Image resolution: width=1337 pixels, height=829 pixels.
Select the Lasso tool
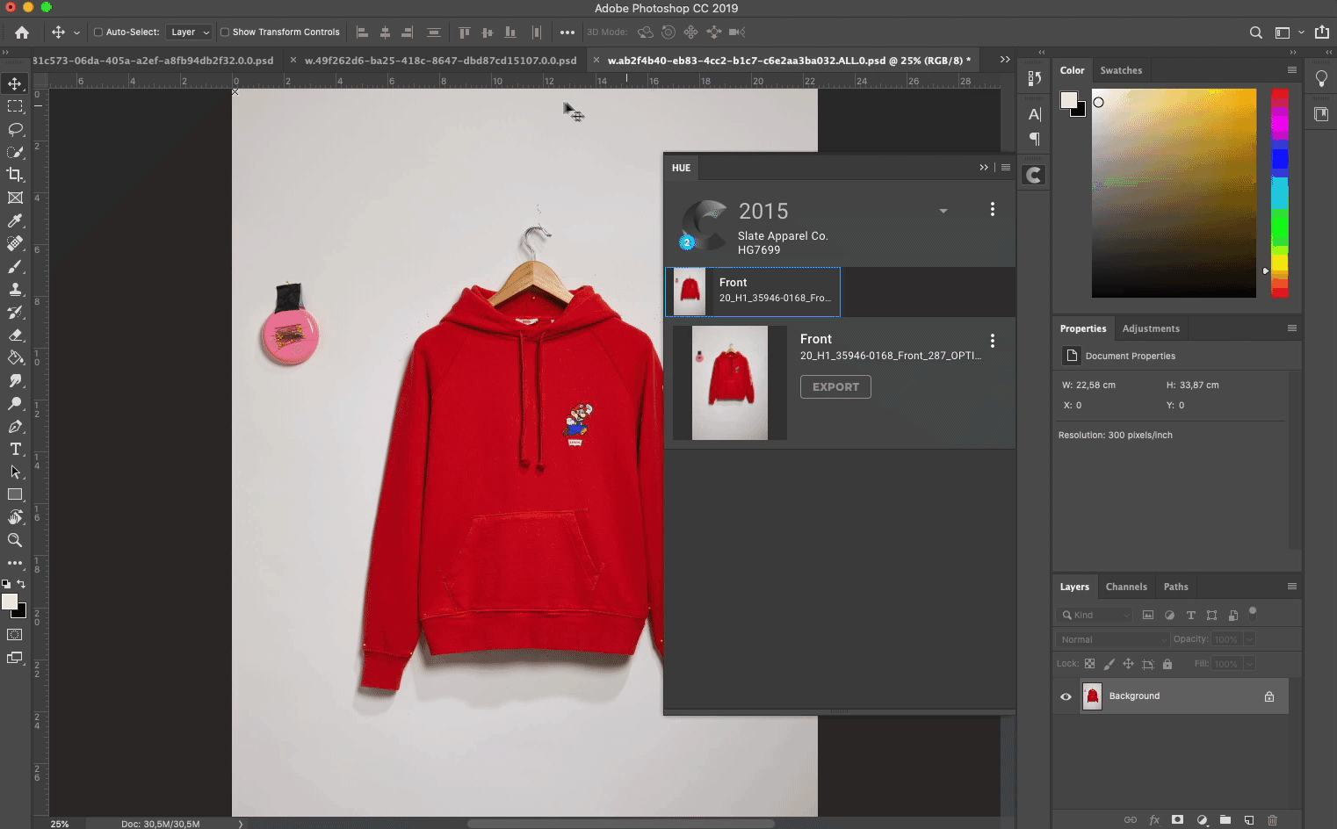15,129
